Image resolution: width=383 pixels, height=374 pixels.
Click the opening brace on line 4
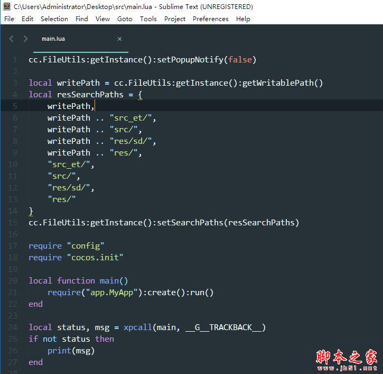(x=140, y=95)
